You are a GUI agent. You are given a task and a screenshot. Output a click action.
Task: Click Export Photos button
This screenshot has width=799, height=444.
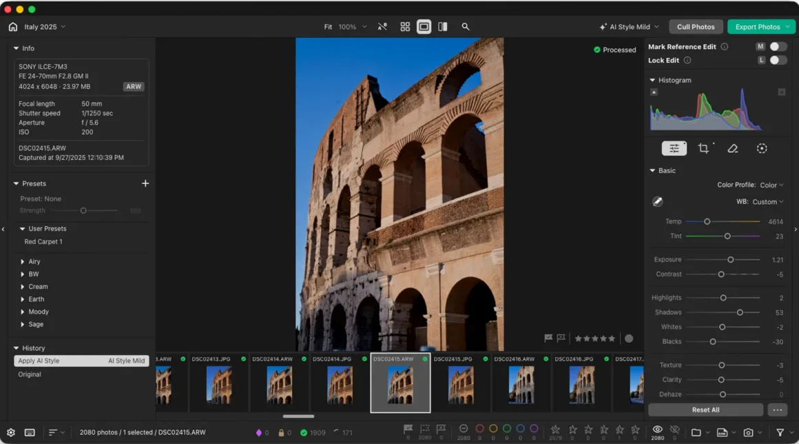point(761,27)
